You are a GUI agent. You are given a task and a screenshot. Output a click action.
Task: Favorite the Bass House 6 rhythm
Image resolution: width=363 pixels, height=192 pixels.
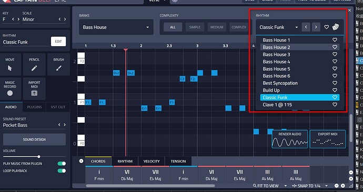(x=335, y=76)
